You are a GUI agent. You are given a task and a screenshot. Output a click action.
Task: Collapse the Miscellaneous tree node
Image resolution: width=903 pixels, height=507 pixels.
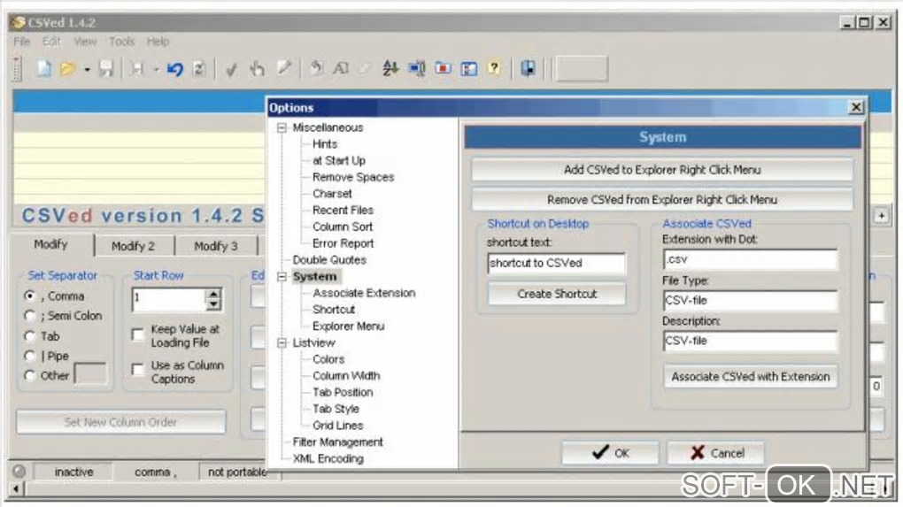[282, 127]
